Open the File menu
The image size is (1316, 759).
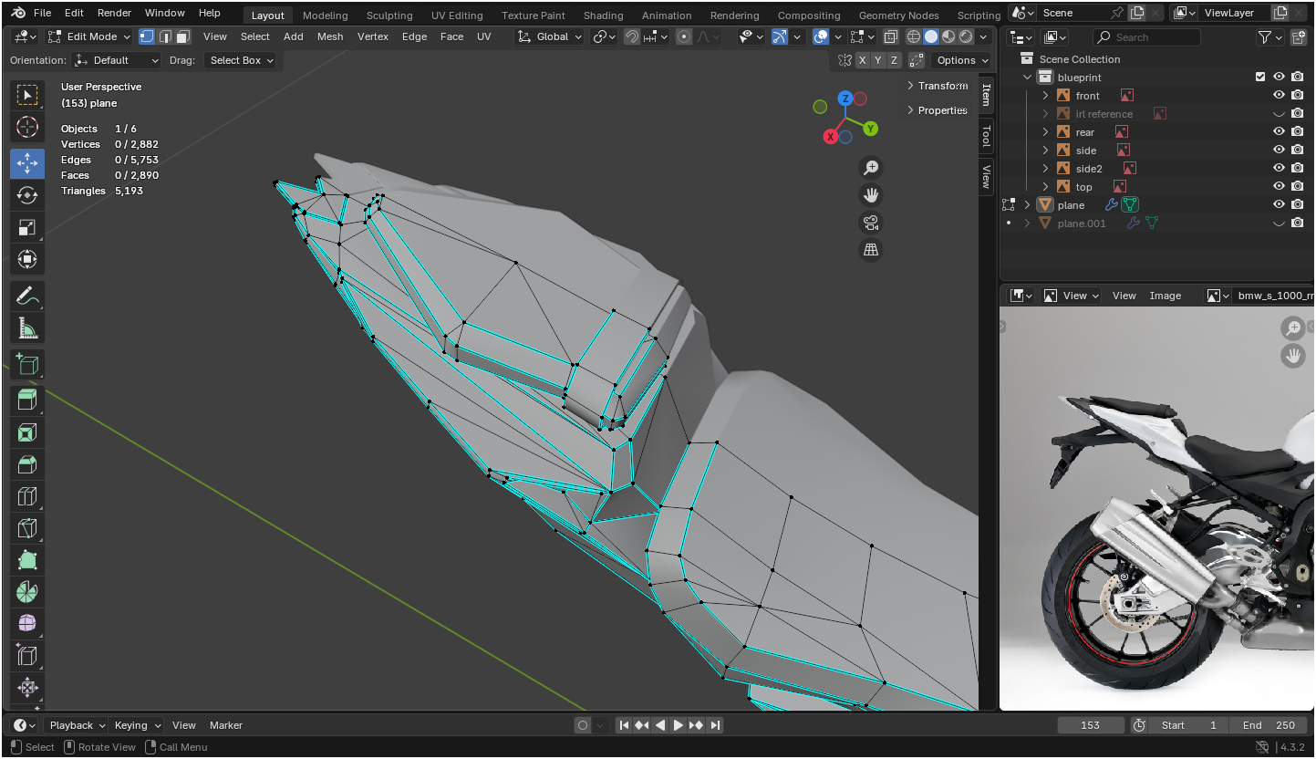point(42,13)
